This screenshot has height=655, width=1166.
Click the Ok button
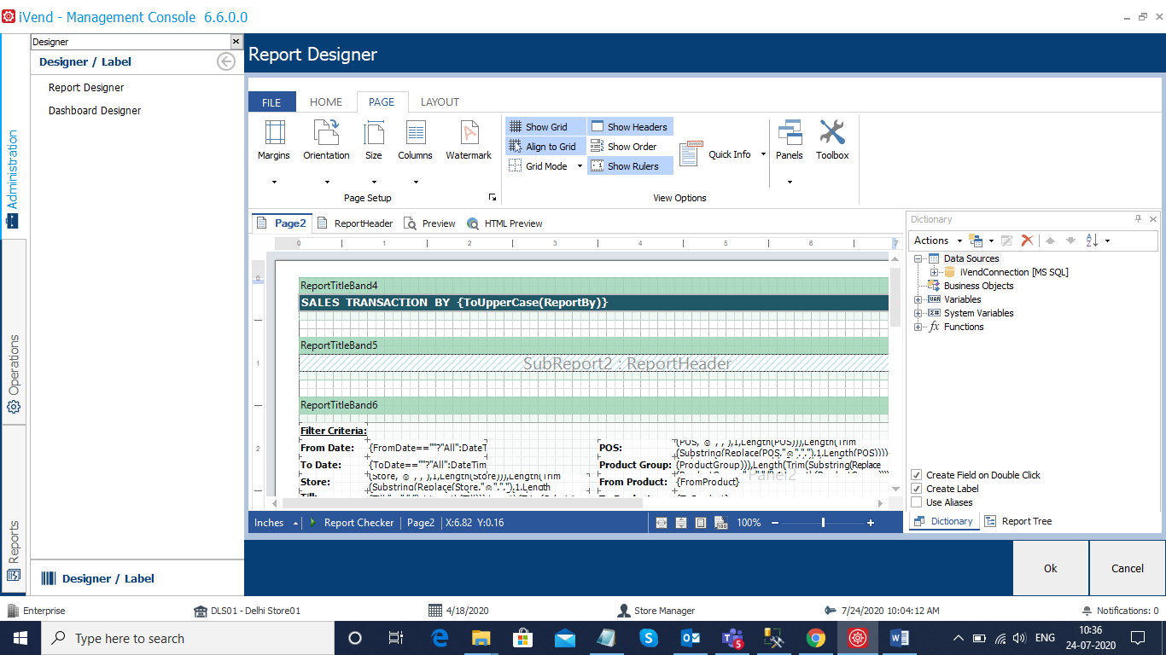click(x=1051, y=568)
